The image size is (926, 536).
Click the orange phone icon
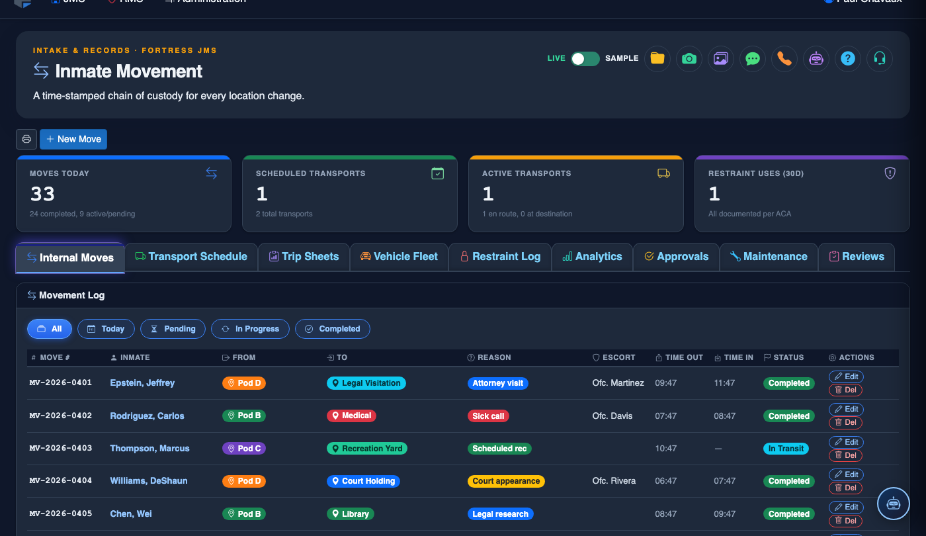784,58
